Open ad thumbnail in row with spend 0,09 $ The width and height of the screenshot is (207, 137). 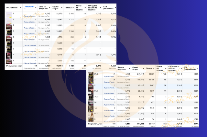9,50
